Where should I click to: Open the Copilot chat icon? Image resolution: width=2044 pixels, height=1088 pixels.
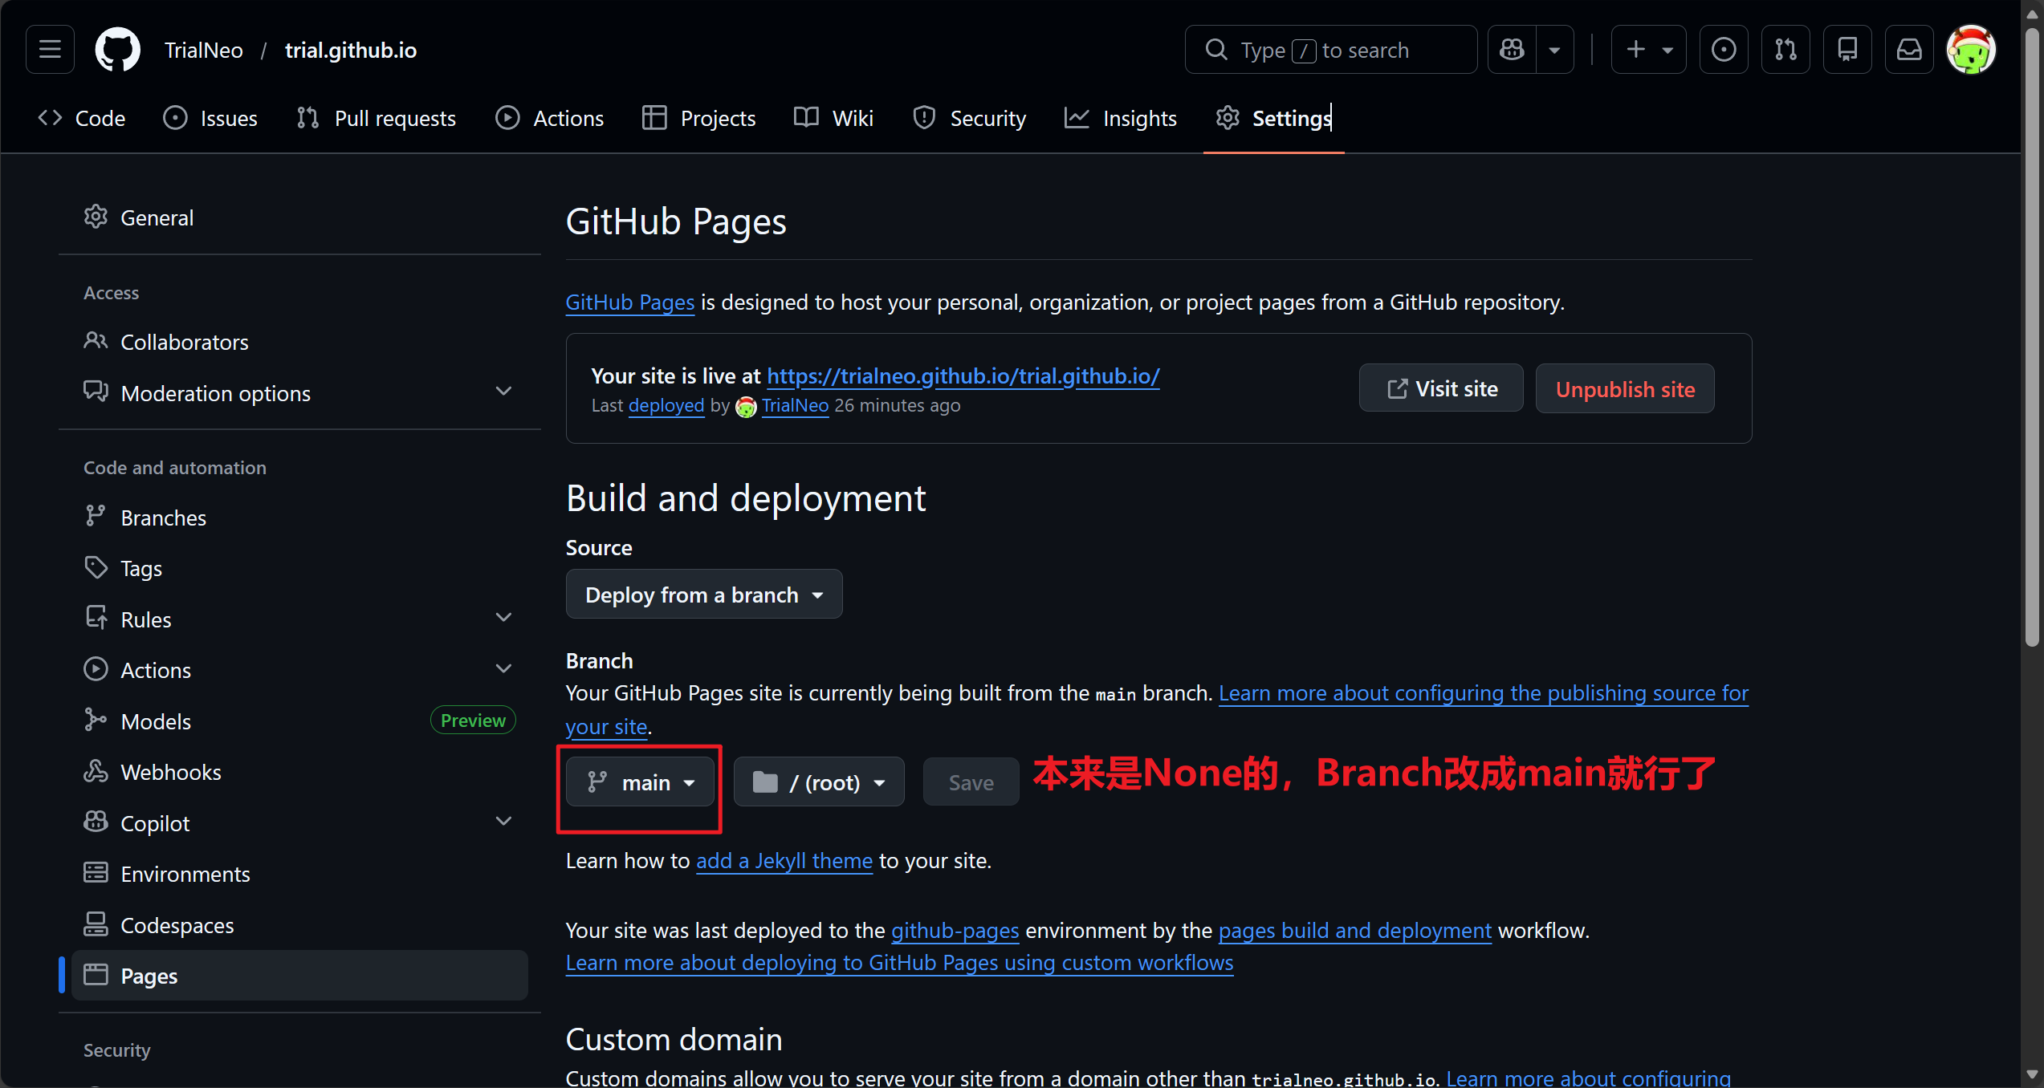click(x=1513, y=50)
